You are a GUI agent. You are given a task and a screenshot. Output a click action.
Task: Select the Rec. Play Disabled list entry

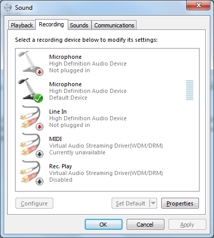(x=107, y=173)
